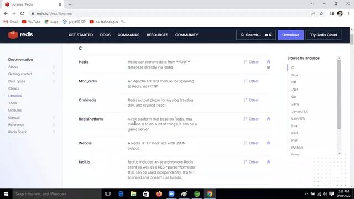Screen dimensions: 354x199
Task: Browse libraries for Java language
Action: 295,104
